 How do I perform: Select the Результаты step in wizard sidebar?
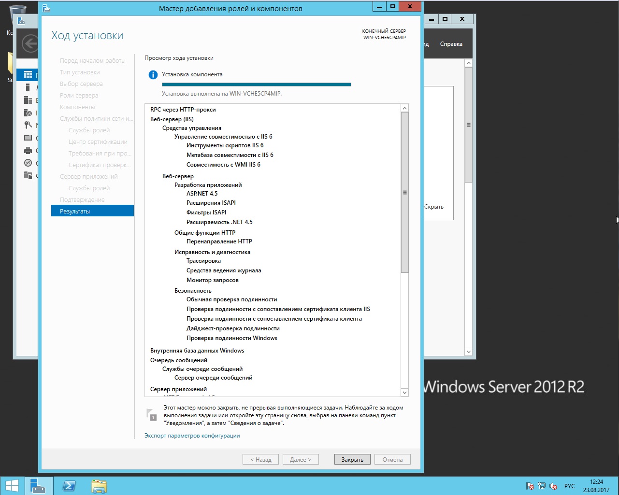pos(92,211)
